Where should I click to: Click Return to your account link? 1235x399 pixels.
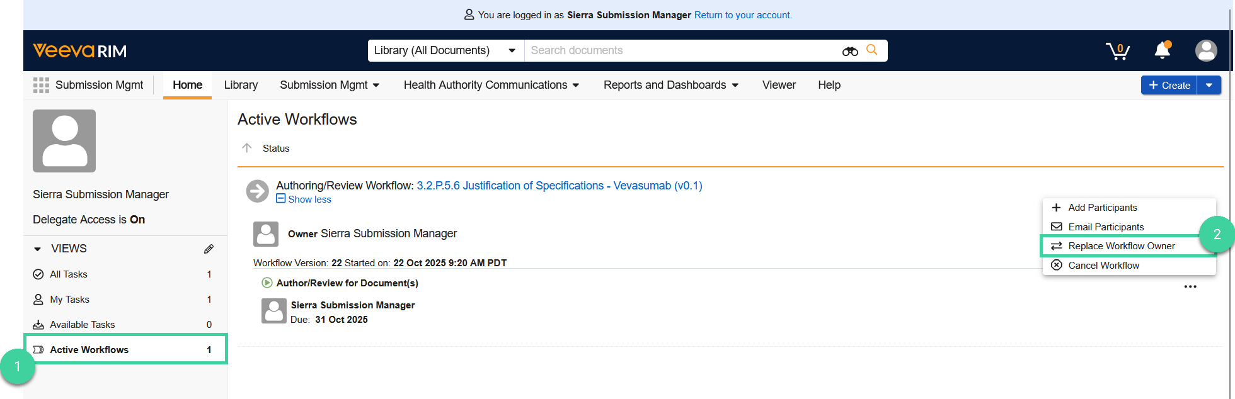[x=743, y=15]
